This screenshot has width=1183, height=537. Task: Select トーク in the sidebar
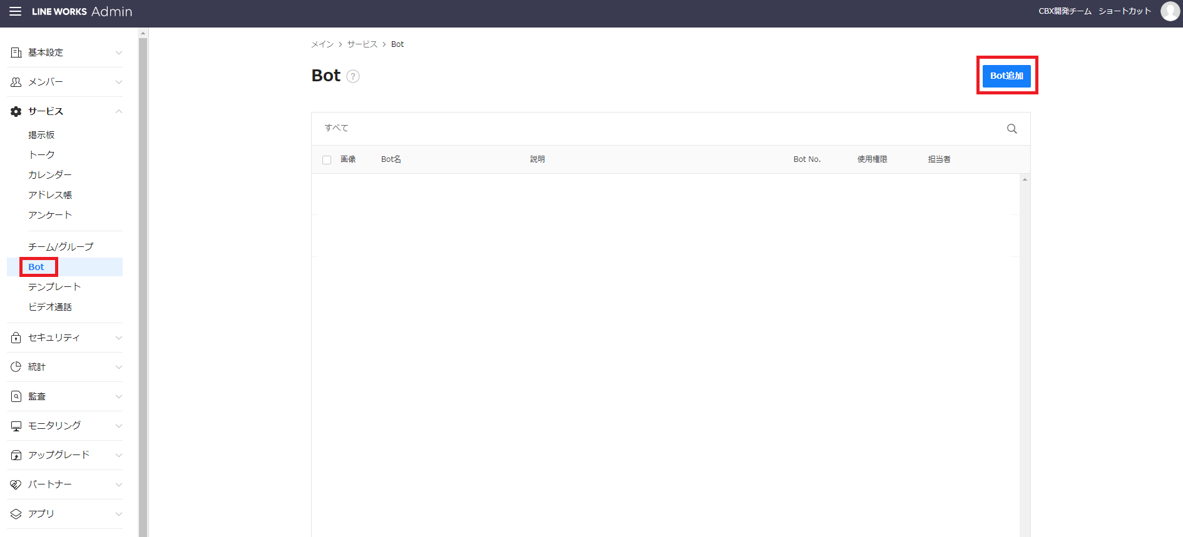click(41, 154)
